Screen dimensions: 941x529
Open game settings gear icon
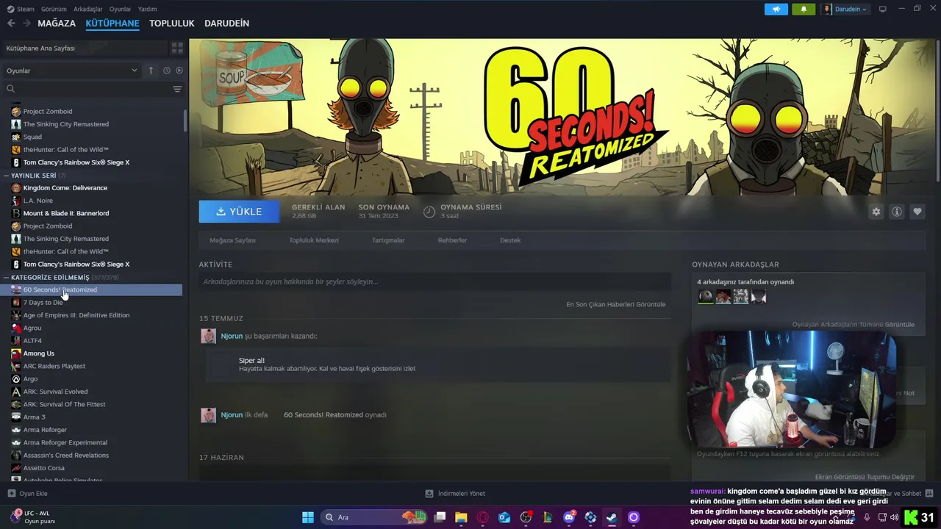(x=876, y=212)
